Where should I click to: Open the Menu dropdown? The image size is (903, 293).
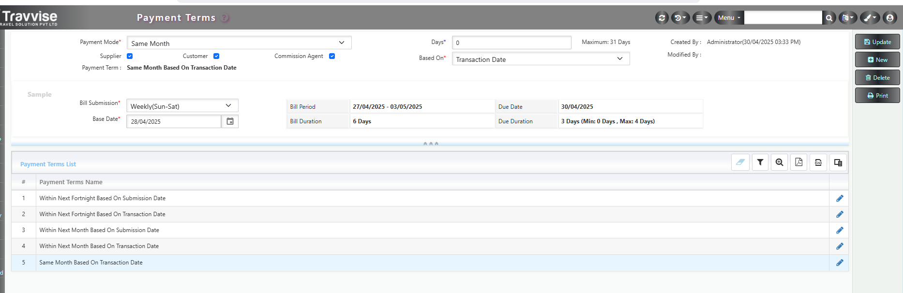pyautogui.click(x=729, y=18)
